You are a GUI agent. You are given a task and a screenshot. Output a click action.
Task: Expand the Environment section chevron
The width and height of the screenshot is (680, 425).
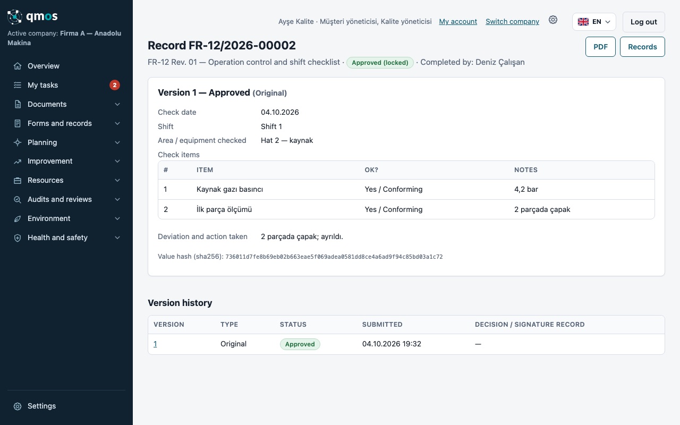point(117,218)
